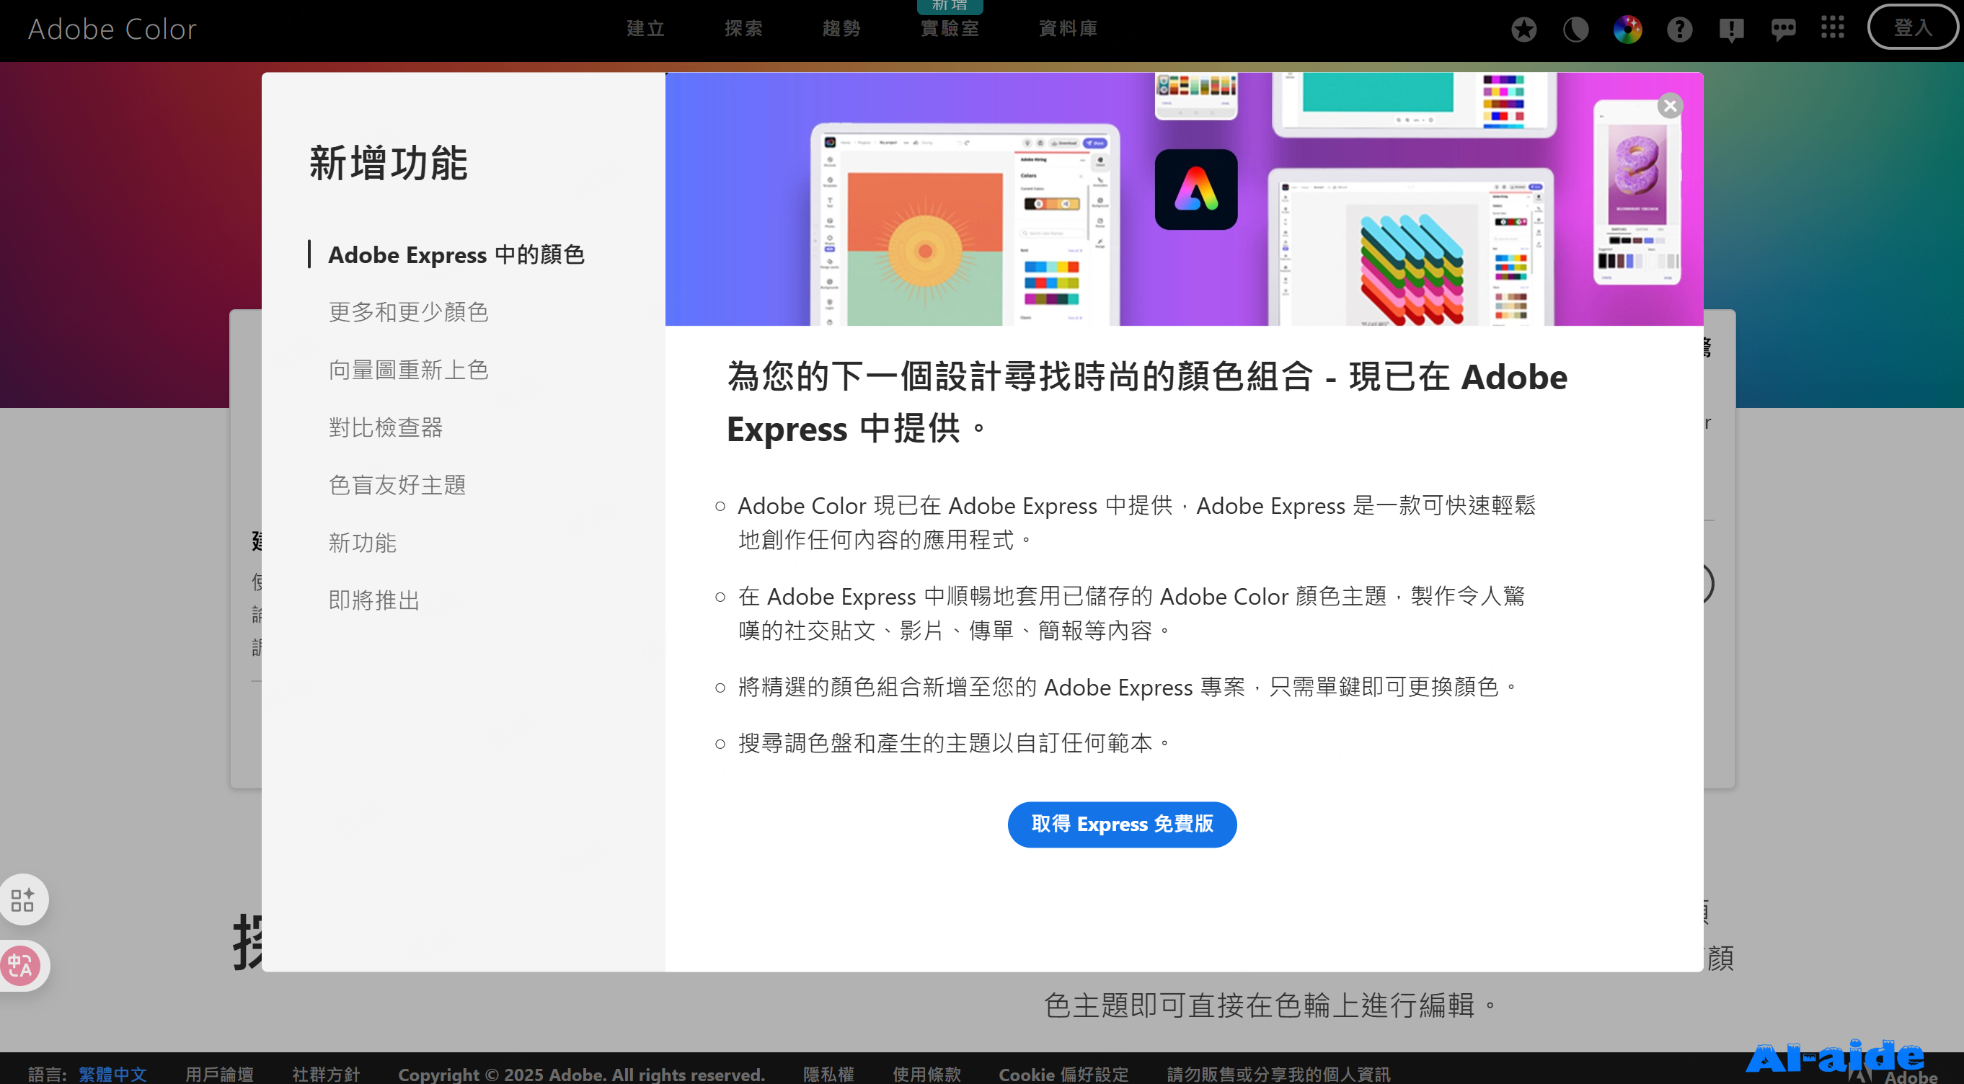Viewport: 1964px width, 1084px height.
Task: Go to the 建立 tab
Action: pos(645,28)
